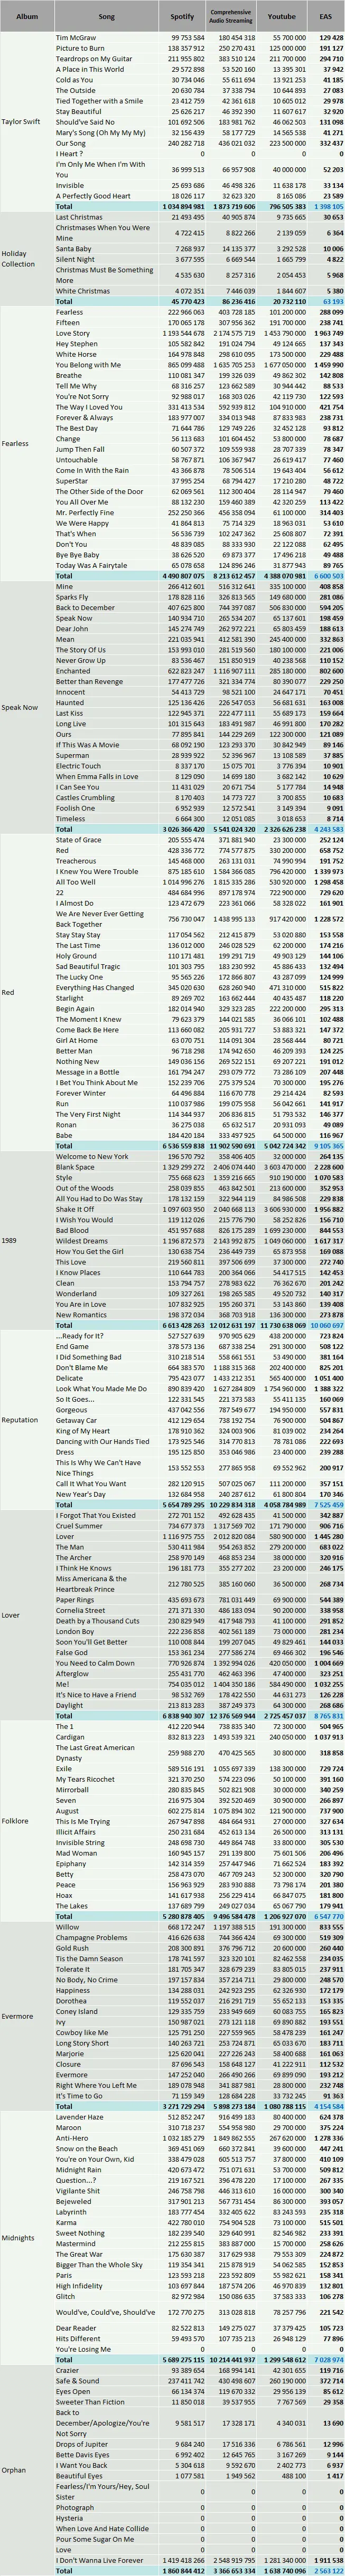Select the "Enchanted" song cell

click(106, 670)
